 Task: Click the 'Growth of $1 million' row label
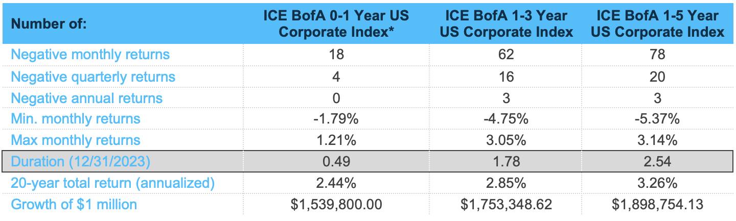click(x=74, y=205)
